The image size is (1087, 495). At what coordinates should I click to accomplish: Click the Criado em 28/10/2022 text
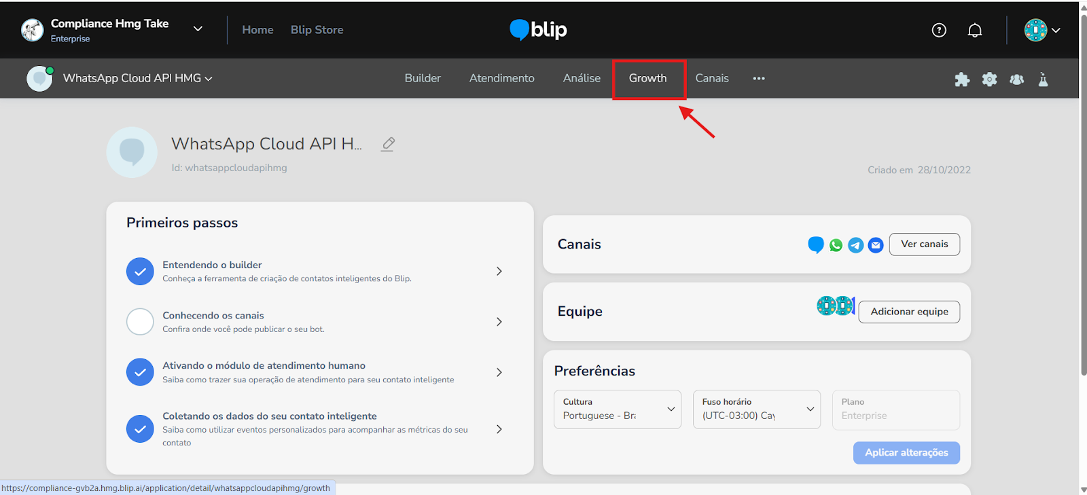click(x=919, y=170)
